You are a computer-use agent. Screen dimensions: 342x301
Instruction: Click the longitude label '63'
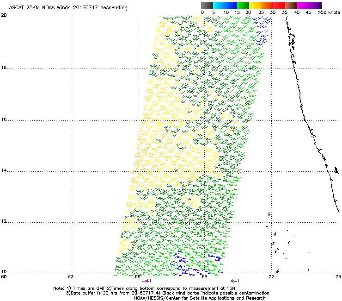71,277
